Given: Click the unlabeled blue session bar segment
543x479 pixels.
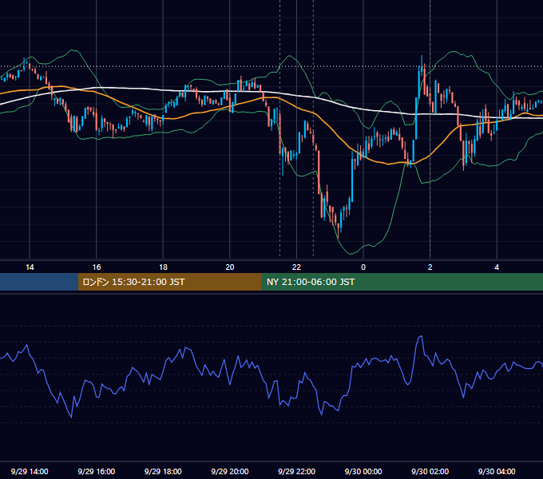Looking at the screenshot, I should point(39,282).
